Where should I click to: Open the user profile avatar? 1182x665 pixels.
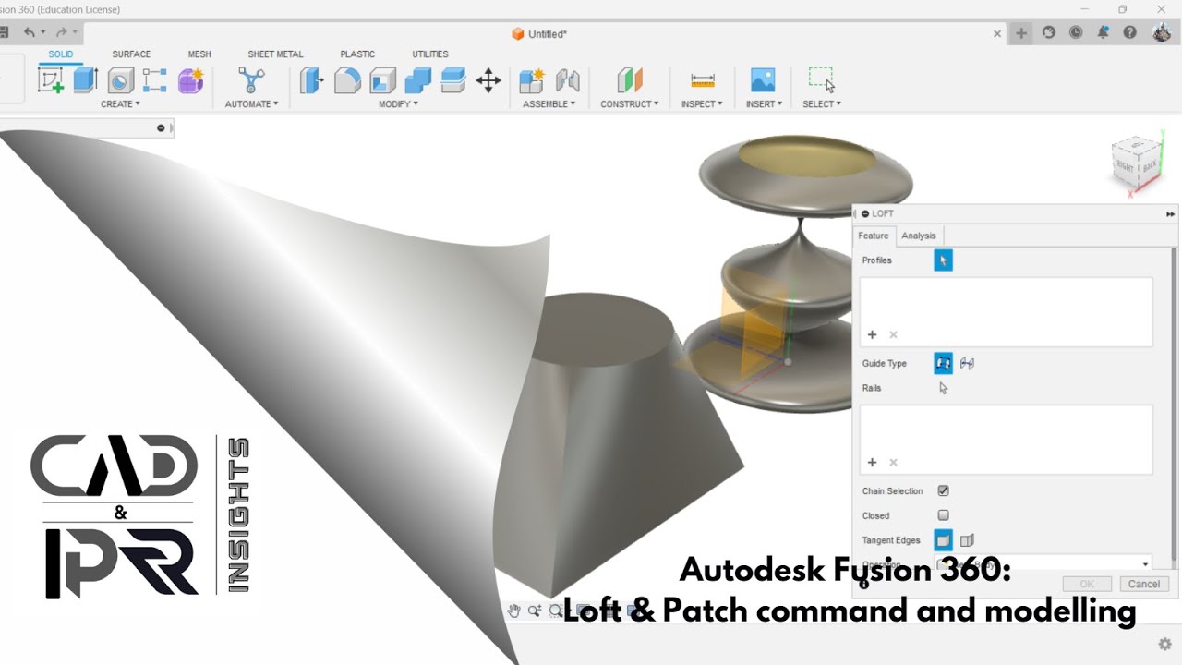click(1162, 32)
